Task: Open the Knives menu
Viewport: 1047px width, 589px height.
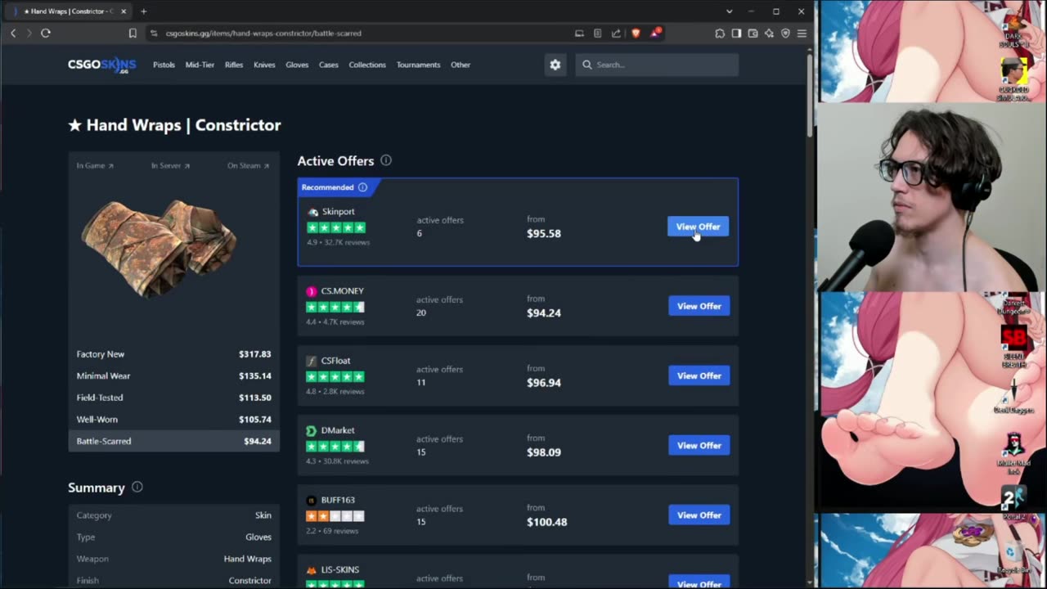Action: [x=264, y=65]
